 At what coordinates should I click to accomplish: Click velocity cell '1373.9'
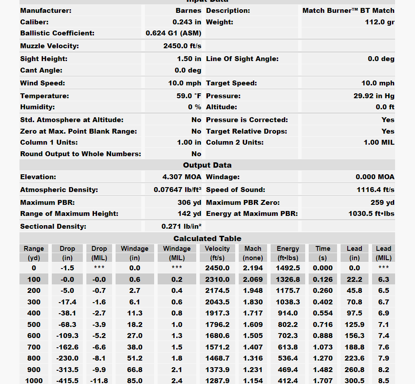coord(217,369)
